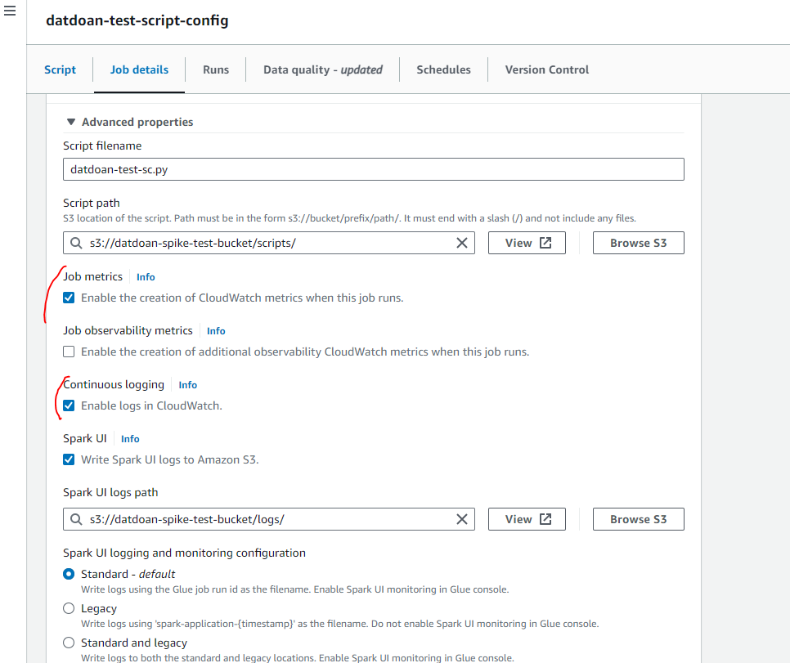
Task: Open the Runs tab
Action: coord(216,69)
